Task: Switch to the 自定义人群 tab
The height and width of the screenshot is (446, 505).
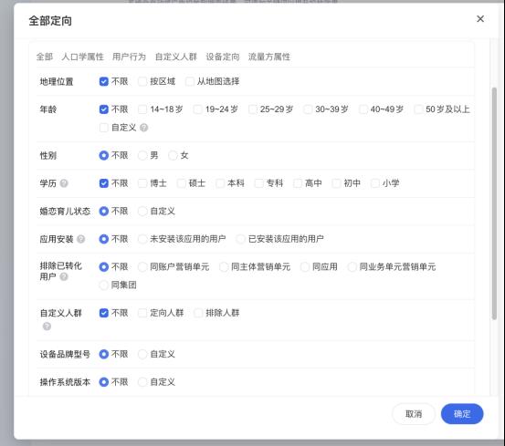Action: pos(176,57)
